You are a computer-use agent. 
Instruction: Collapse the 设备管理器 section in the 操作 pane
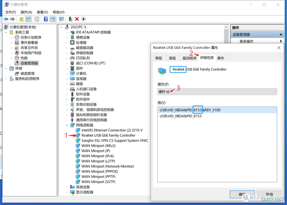tap(281, 35)
